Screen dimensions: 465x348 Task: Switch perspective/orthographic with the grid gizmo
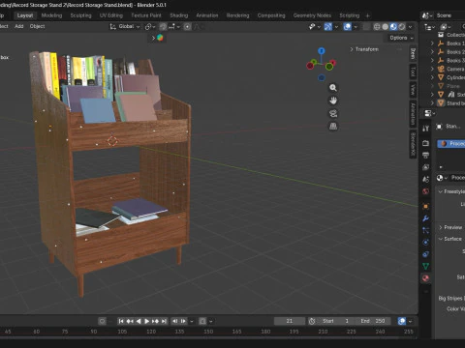333,127
